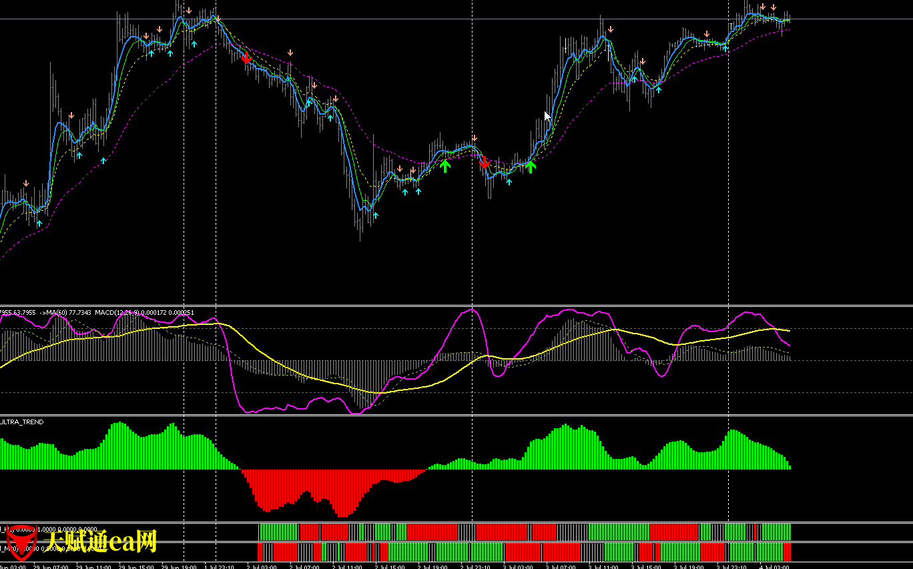The height and width of the screenshot is (569, 913).
Task: Click the 1 Jul 23:10 time label
Action: tap(219, 566)
